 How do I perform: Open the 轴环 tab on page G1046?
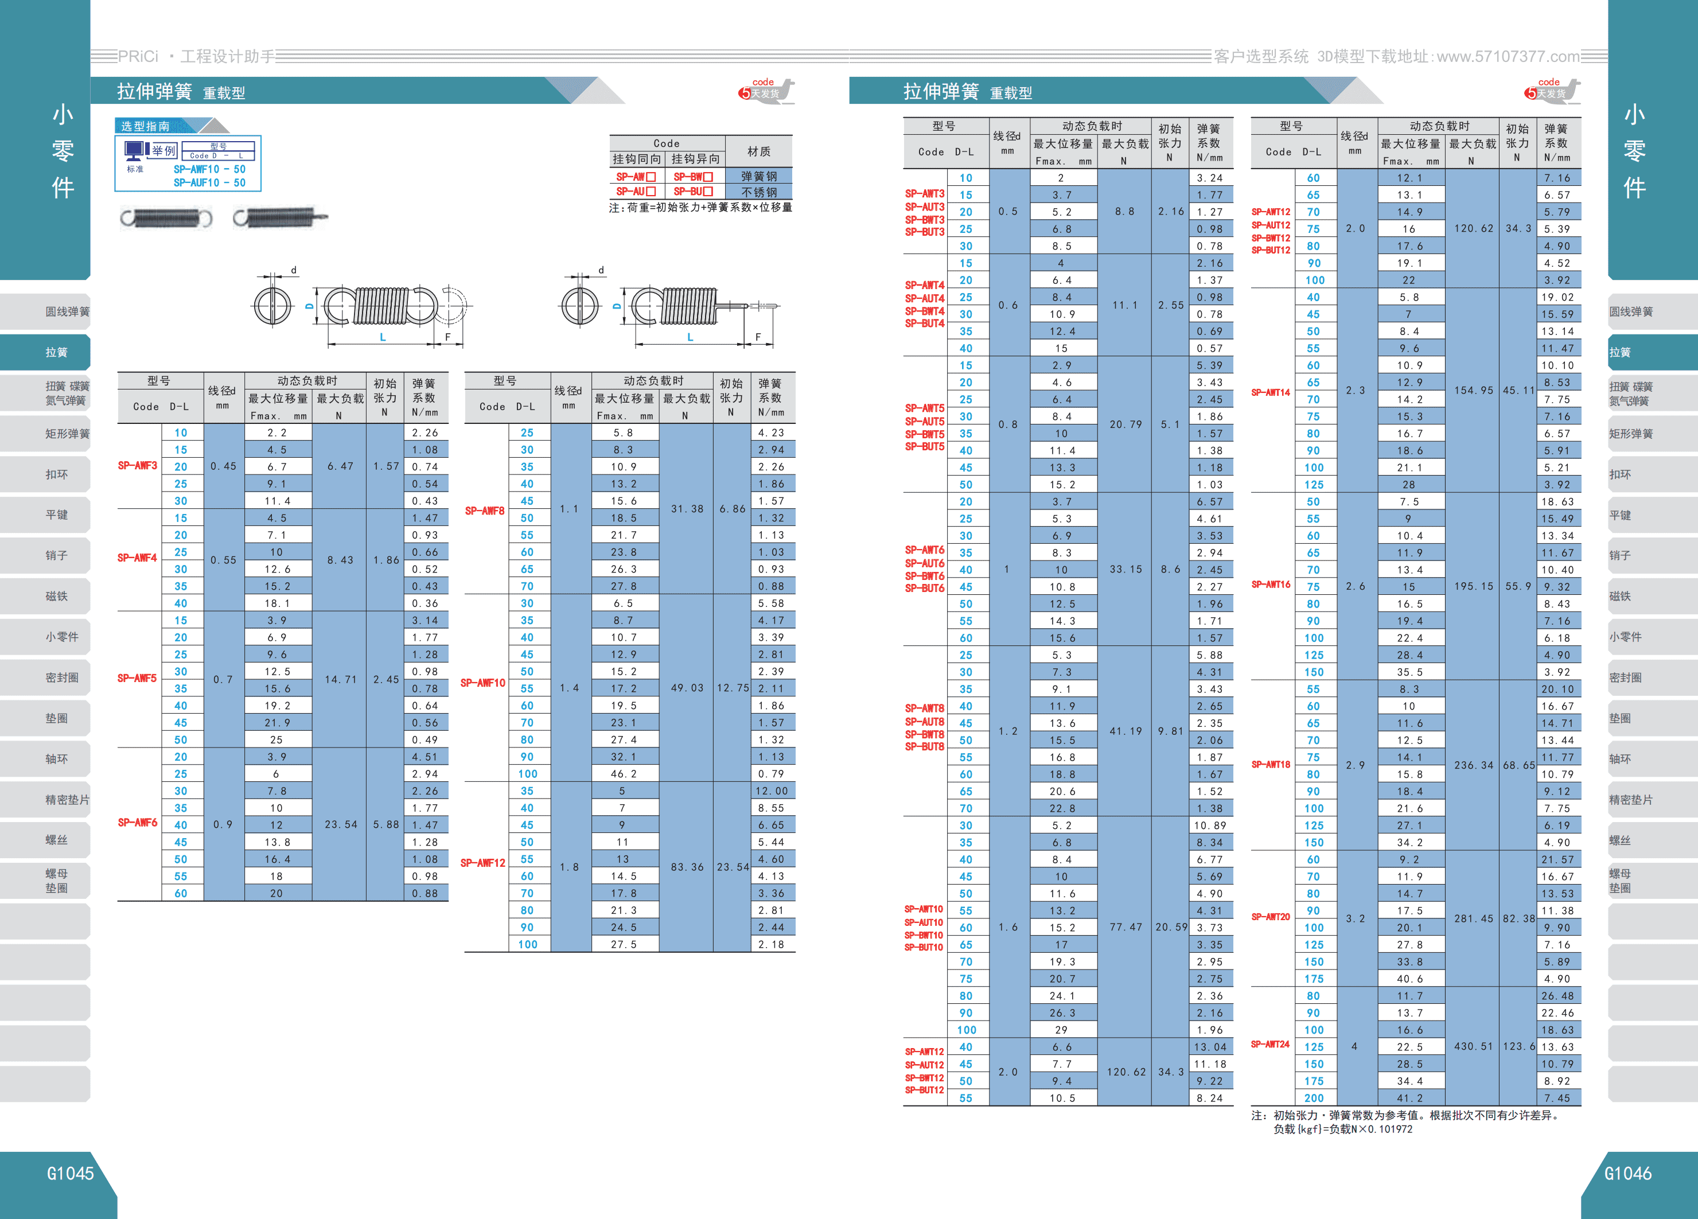(1652, 758)
